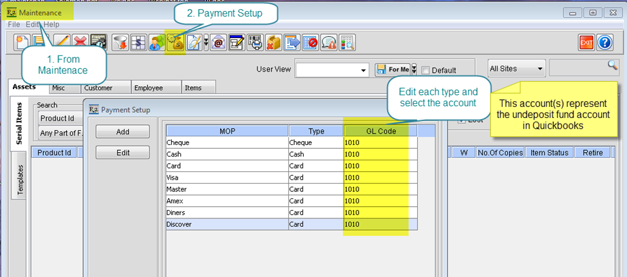627x277 pixels.
Task: Click the email envelope toolbar icon
Action: 218,43
